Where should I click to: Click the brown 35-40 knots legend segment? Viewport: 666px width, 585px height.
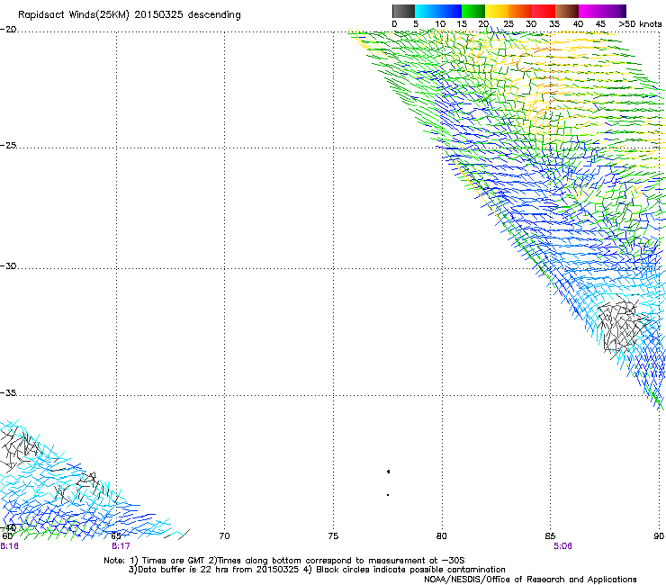[567, 11]
